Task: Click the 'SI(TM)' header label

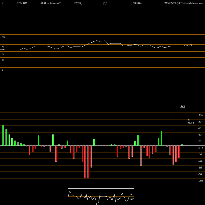Action: [78, 3]
